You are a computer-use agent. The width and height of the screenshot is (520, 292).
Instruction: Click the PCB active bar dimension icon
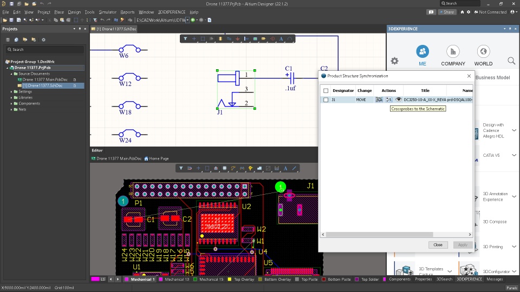coord(277,168)
